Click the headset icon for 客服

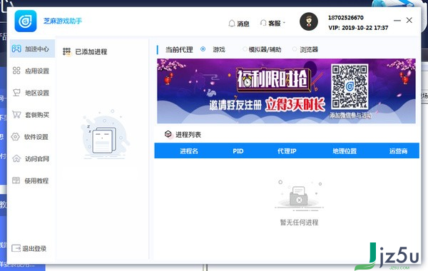coord(263,23)
